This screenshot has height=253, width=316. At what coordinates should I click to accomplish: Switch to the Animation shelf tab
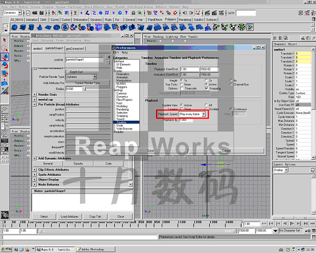[x=31, y=19]
